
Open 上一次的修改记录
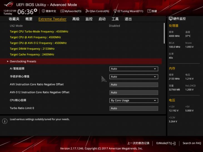point(138,143)
